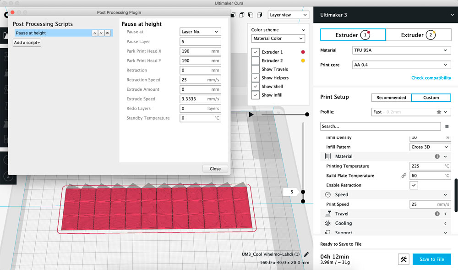
Task: Click the Extruder 2 number badge
Action: [x=431, y=35]
